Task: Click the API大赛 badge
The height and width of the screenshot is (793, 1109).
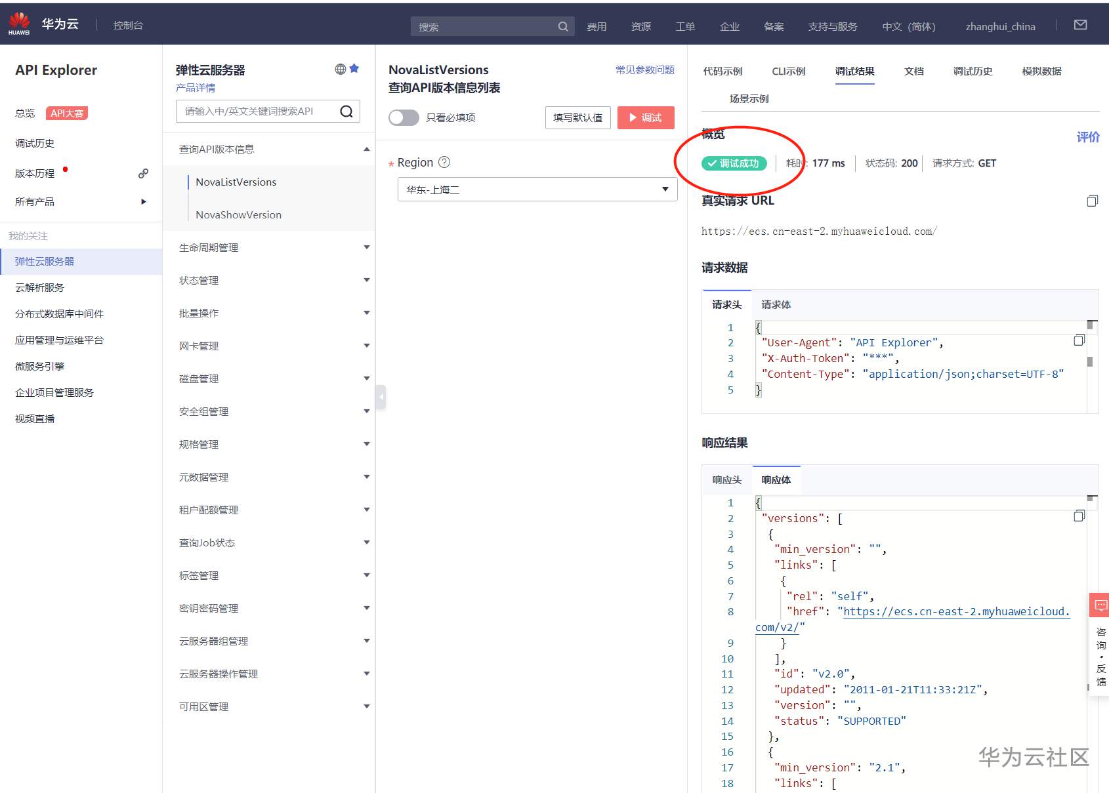Action: (67, 113)
